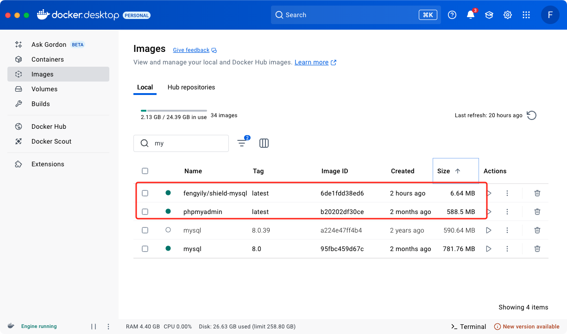Open more actions for fengyily/shield-mysql
Screen dimensions: 567x334
pyautogui.click(x=507, y=193)
